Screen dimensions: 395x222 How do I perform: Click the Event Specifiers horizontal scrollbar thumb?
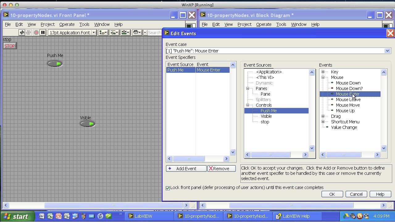(189, 158)
